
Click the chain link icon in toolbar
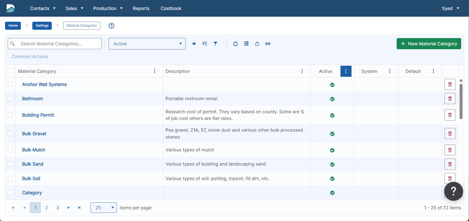point(268,44)
